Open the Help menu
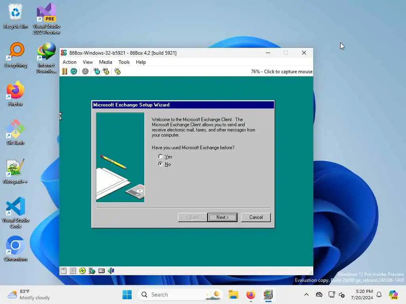This screenshot has height=304, width=406. coord(141,62)
